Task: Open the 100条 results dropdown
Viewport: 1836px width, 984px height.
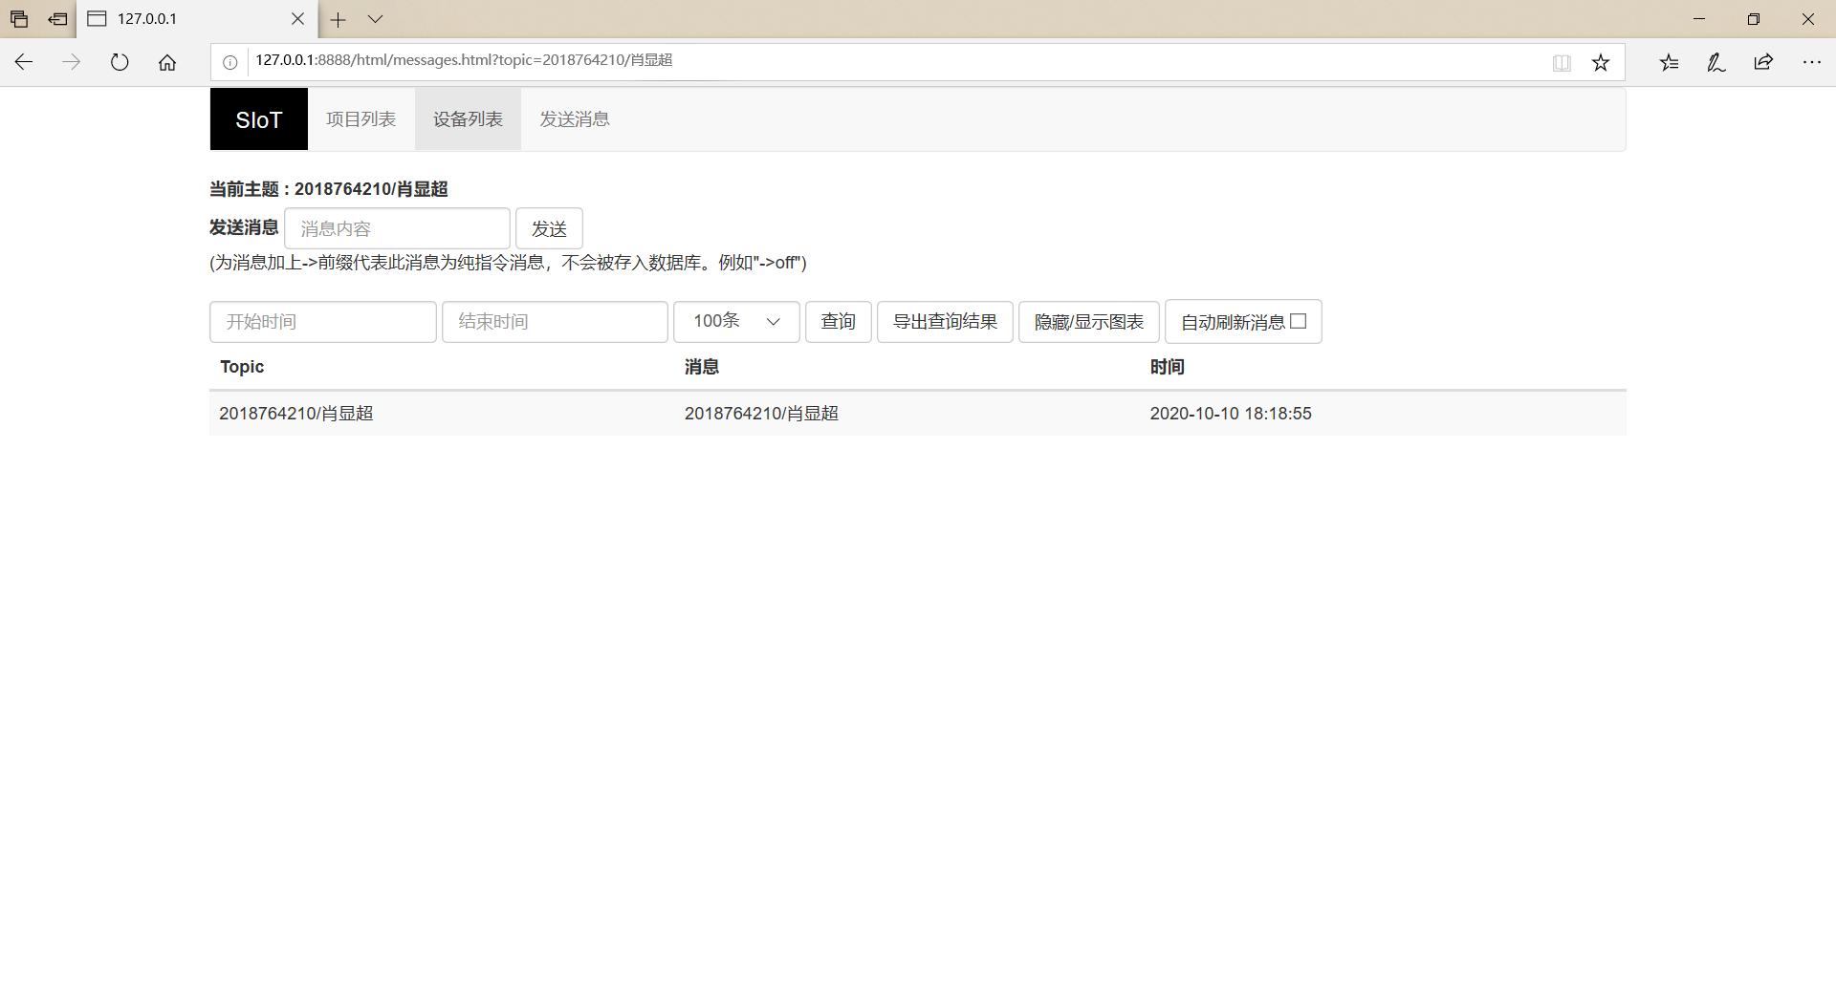Action: point(735,321)
